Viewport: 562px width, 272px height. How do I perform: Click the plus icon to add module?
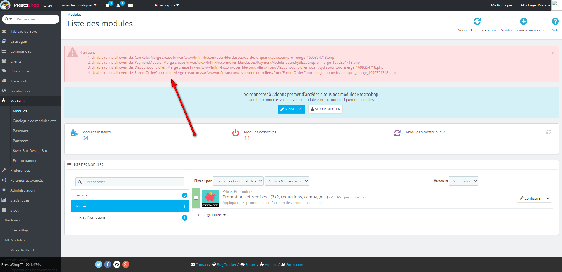[523, 21]
